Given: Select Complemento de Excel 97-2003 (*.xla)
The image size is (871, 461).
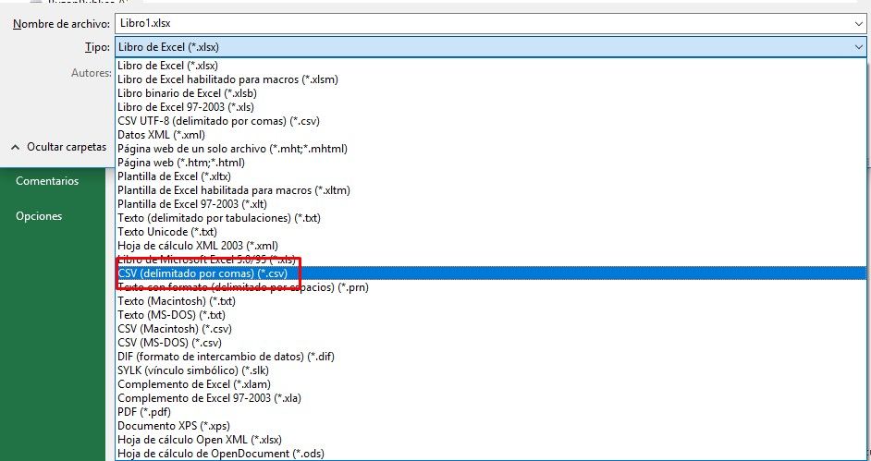Looking at the screenshot, I should pyautogui.click(x=490, y=398).
